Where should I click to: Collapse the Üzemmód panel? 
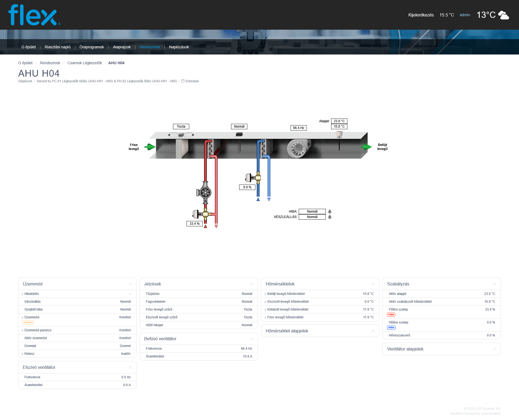[130, 284]
